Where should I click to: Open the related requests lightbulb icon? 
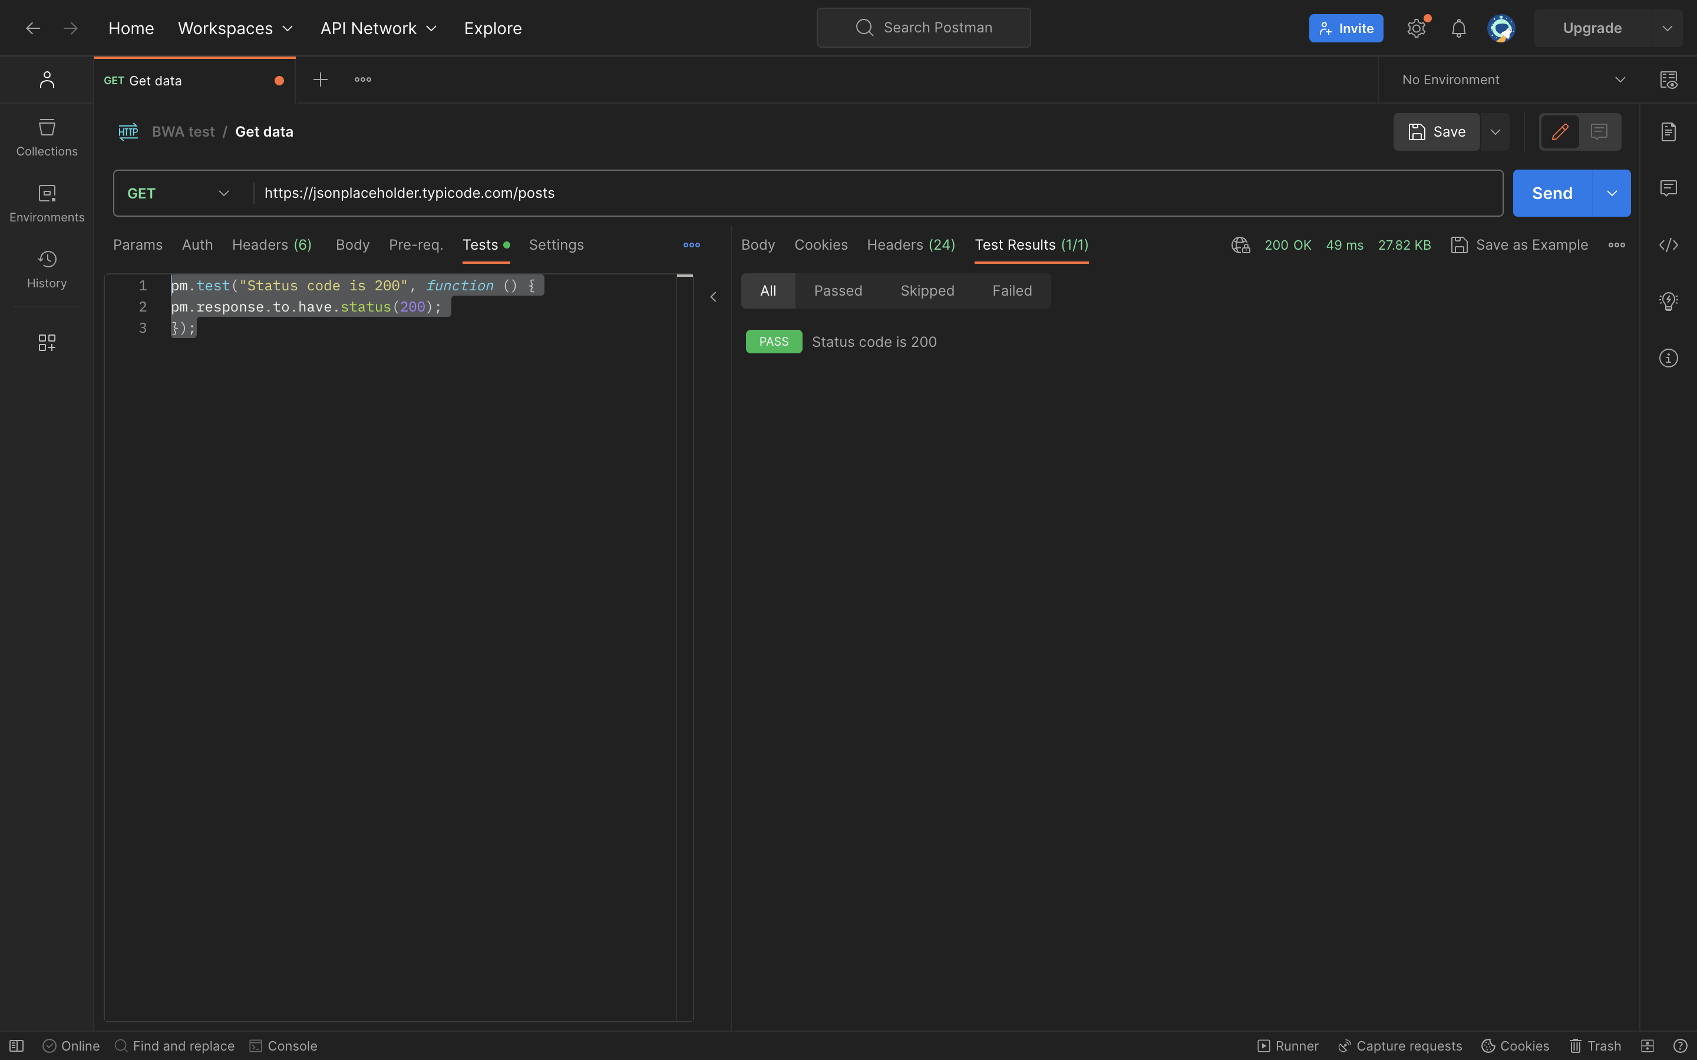[1668, 302]
